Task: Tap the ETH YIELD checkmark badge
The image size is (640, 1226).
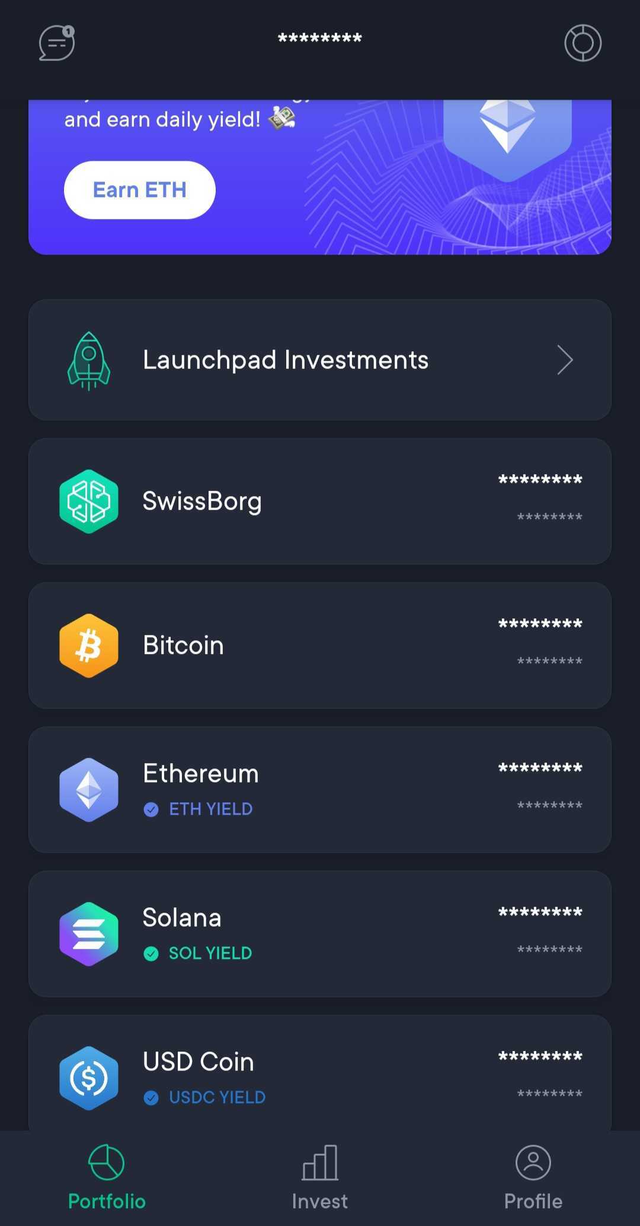Action: (151, 809)
